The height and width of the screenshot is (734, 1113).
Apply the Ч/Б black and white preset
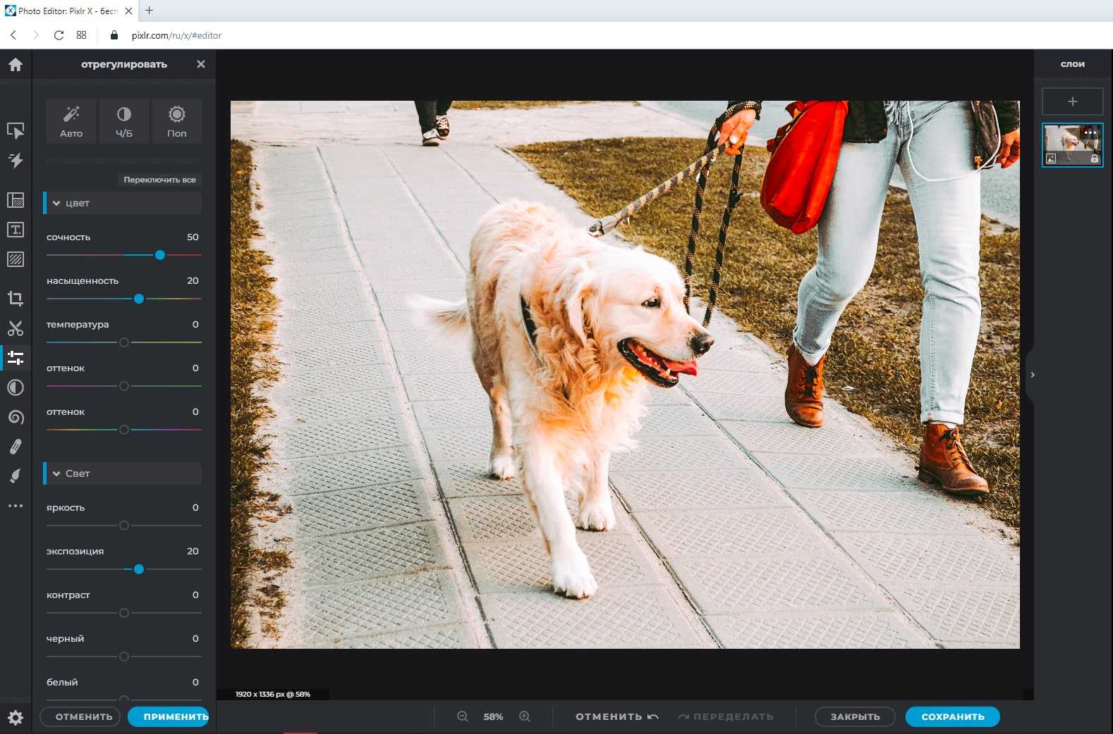[124, 121]
